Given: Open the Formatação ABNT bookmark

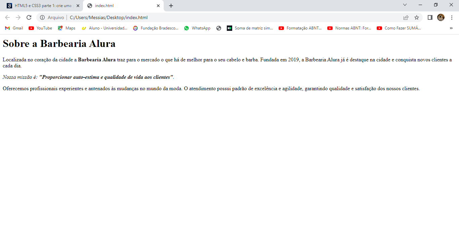Looking at the screenshot, I should (x=300, y=28).
